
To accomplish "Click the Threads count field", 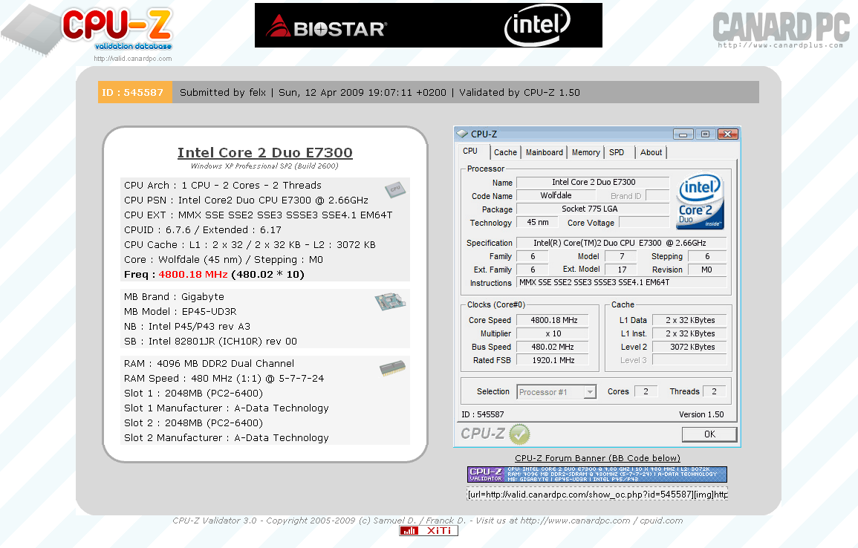I will point(715,391).
